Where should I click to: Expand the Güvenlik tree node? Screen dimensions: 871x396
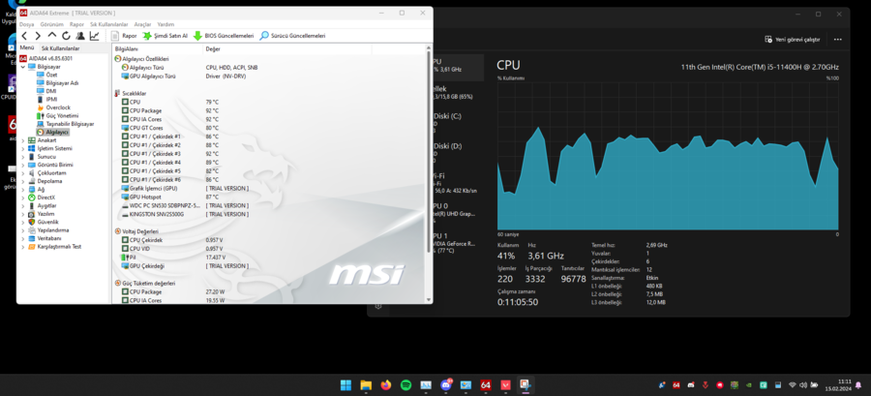pos(23,222)
